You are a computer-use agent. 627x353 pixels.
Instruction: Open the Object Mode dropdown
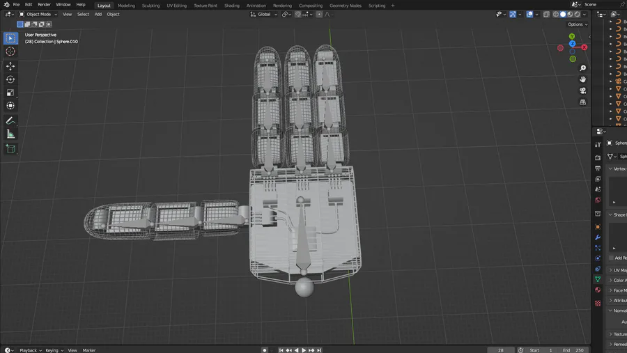(38, 15)
